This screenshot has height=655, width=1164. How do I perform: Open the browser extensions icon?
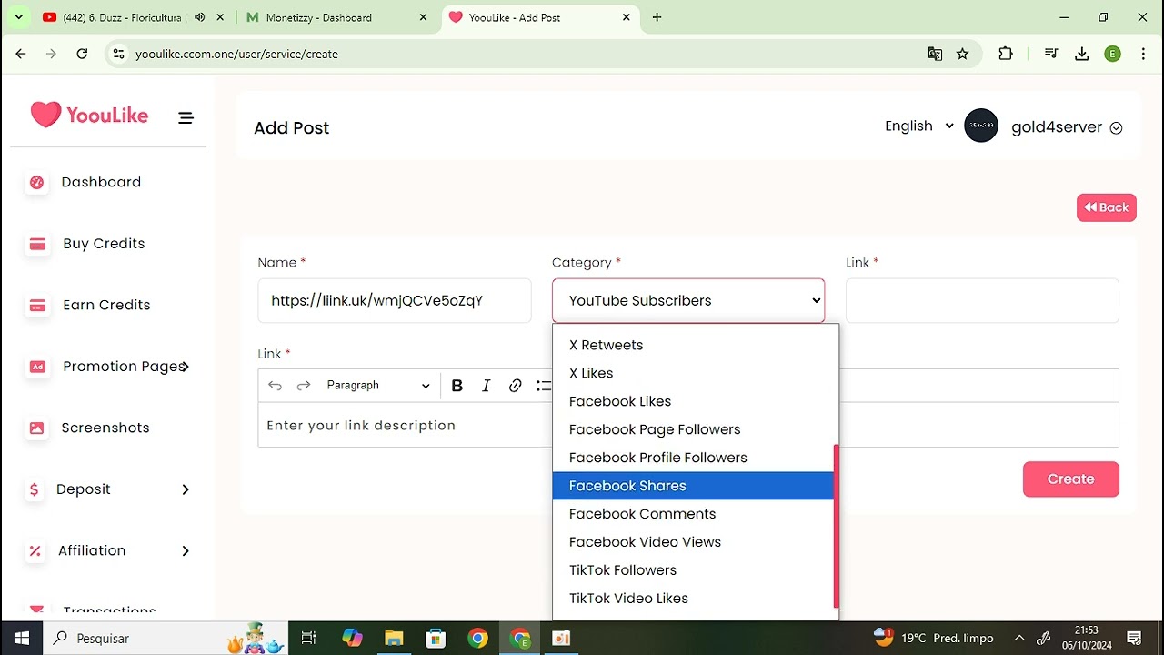click(1006, 54)
